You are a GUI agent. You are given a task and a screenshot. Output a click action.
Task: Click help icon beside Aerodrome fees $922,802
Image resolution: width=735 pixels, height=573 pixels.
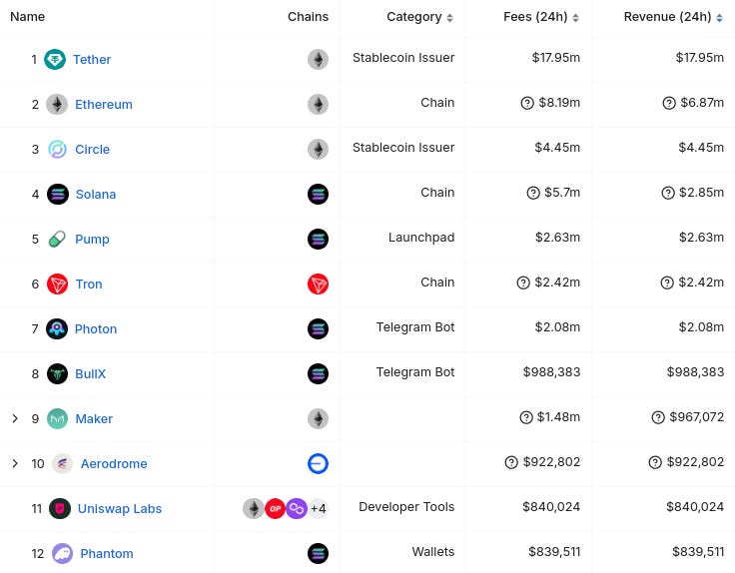coord(511,462)
